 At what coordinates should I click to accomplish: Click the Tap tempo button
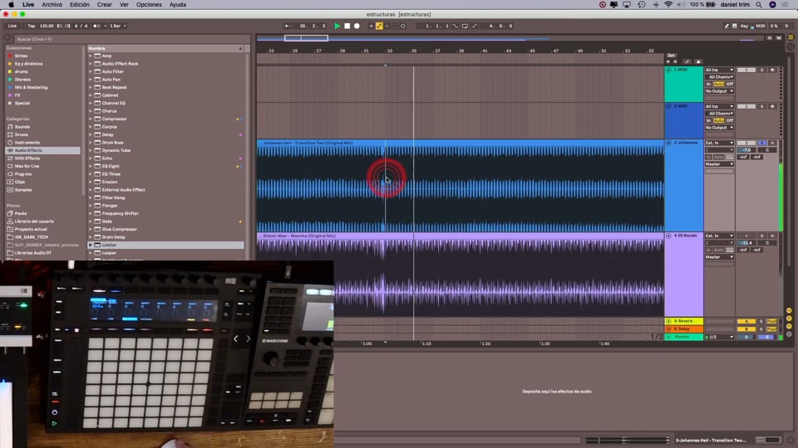click(32, 26)
